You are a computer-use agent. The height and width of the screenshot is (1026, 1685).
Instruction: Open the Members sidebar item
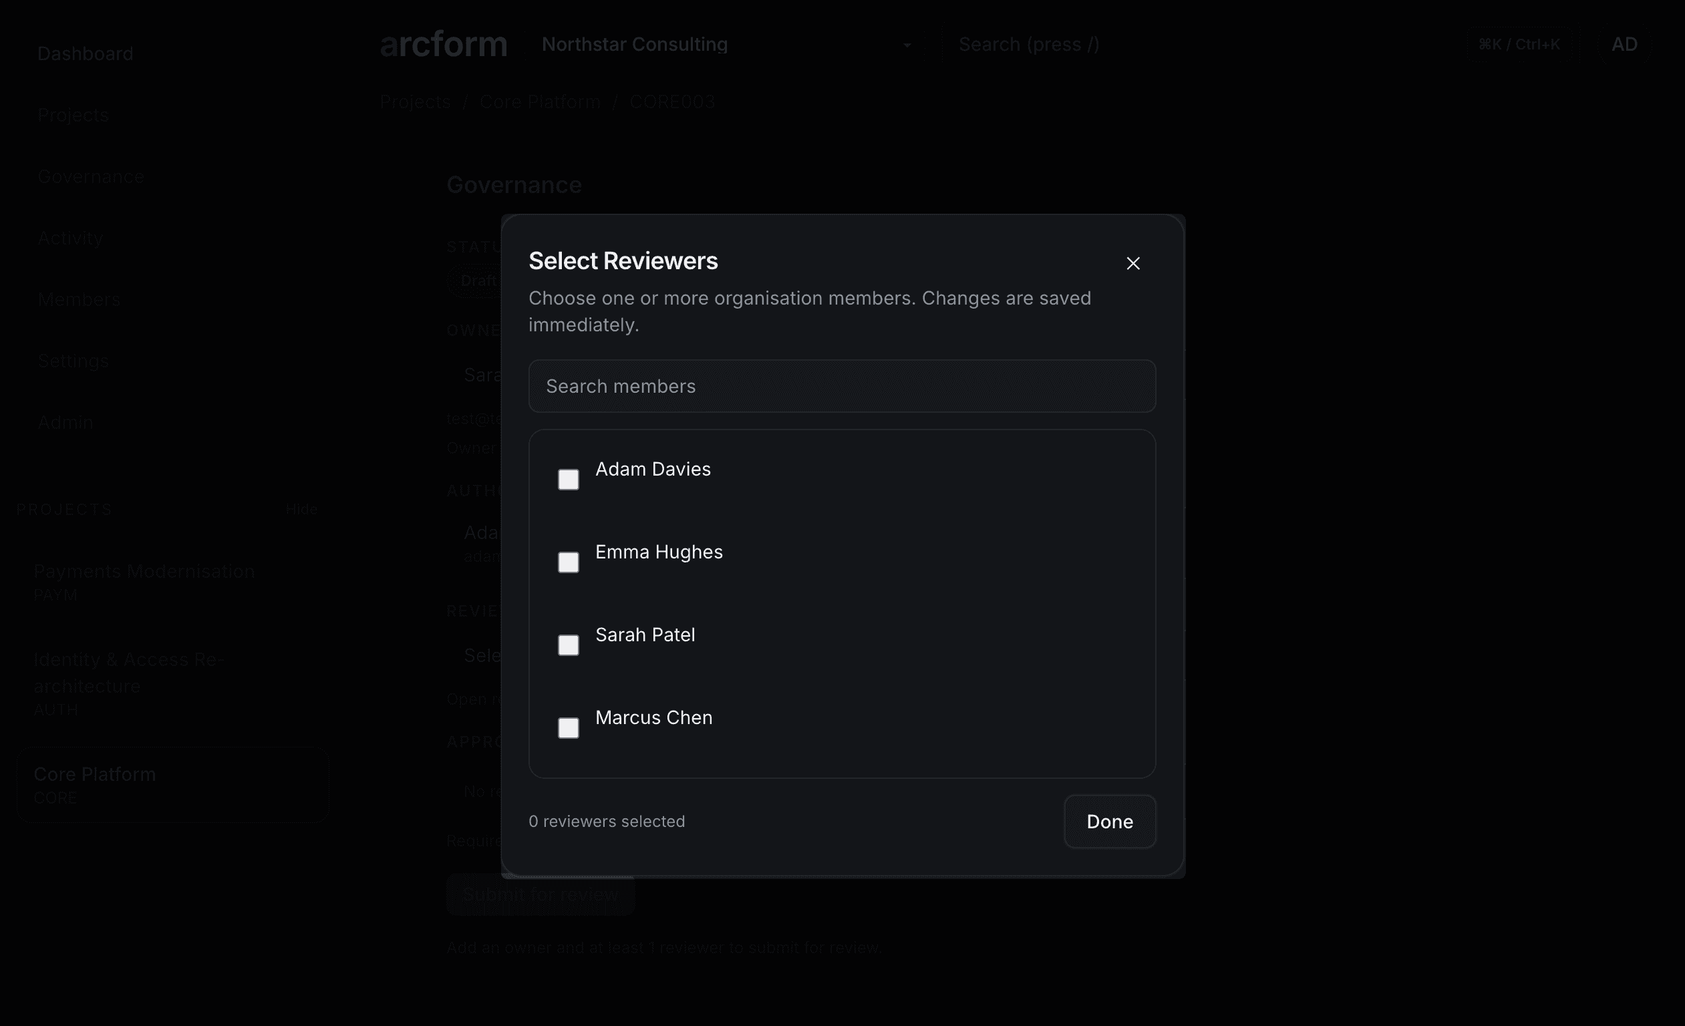tap(79, 299)
